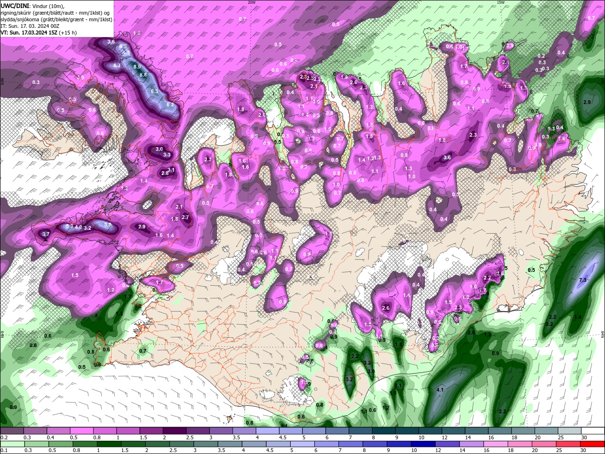Click the rain scale swatch between 4.5 and 5
Viewport: 605px width, 454px height.
(278, 444)
